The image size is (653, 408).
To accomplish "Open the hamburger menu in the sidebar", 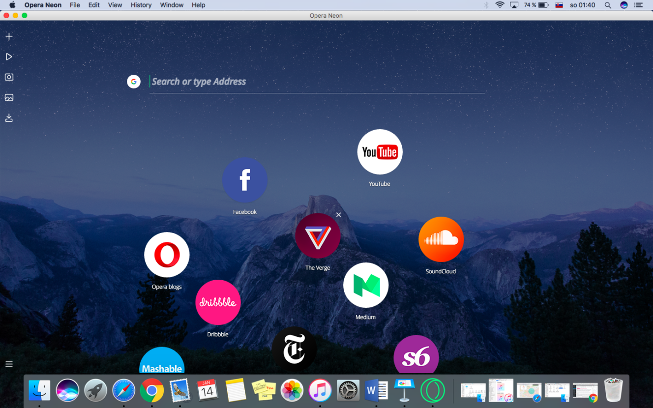I will (x=9, y=364).
